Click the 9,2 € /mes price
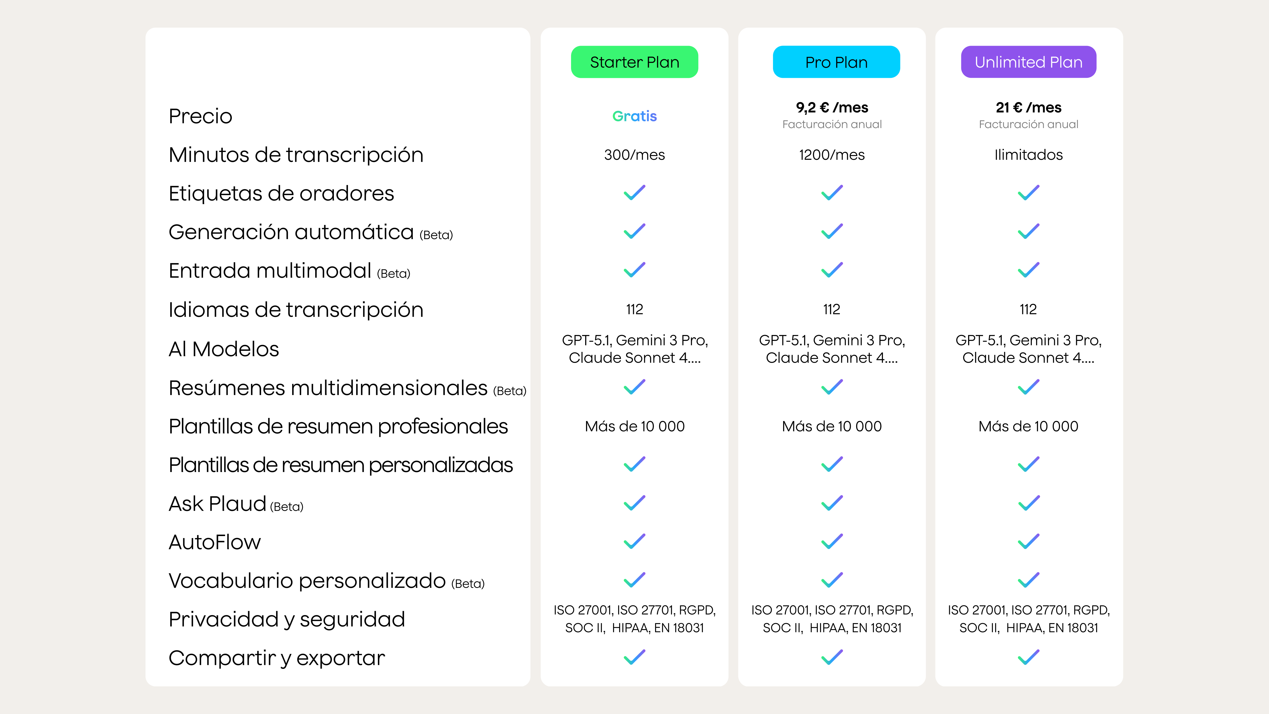Image resolution: width=1269 pixels, height=714 pixels. click(x=832, y=107)
